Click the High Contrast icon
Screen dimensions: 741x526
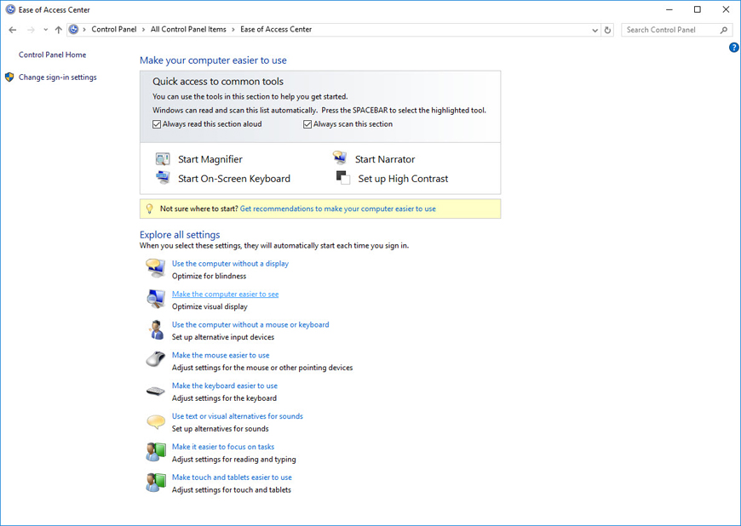(x=342, y=178)
